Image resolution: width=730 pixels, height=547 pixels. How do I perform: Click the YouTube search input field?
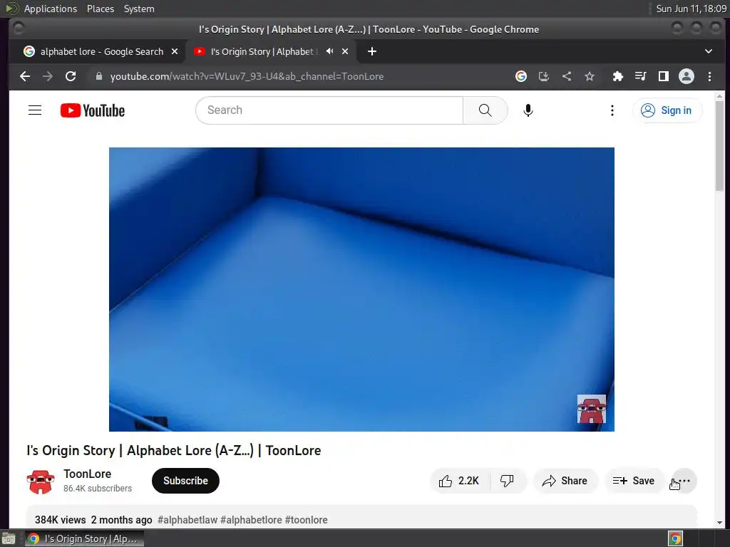pos(329,110)
